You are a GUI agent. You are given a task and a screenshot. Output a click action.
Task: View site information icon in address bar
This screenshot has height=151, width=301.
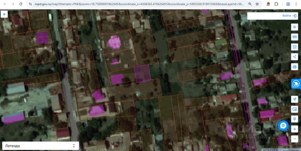(31, 4)
